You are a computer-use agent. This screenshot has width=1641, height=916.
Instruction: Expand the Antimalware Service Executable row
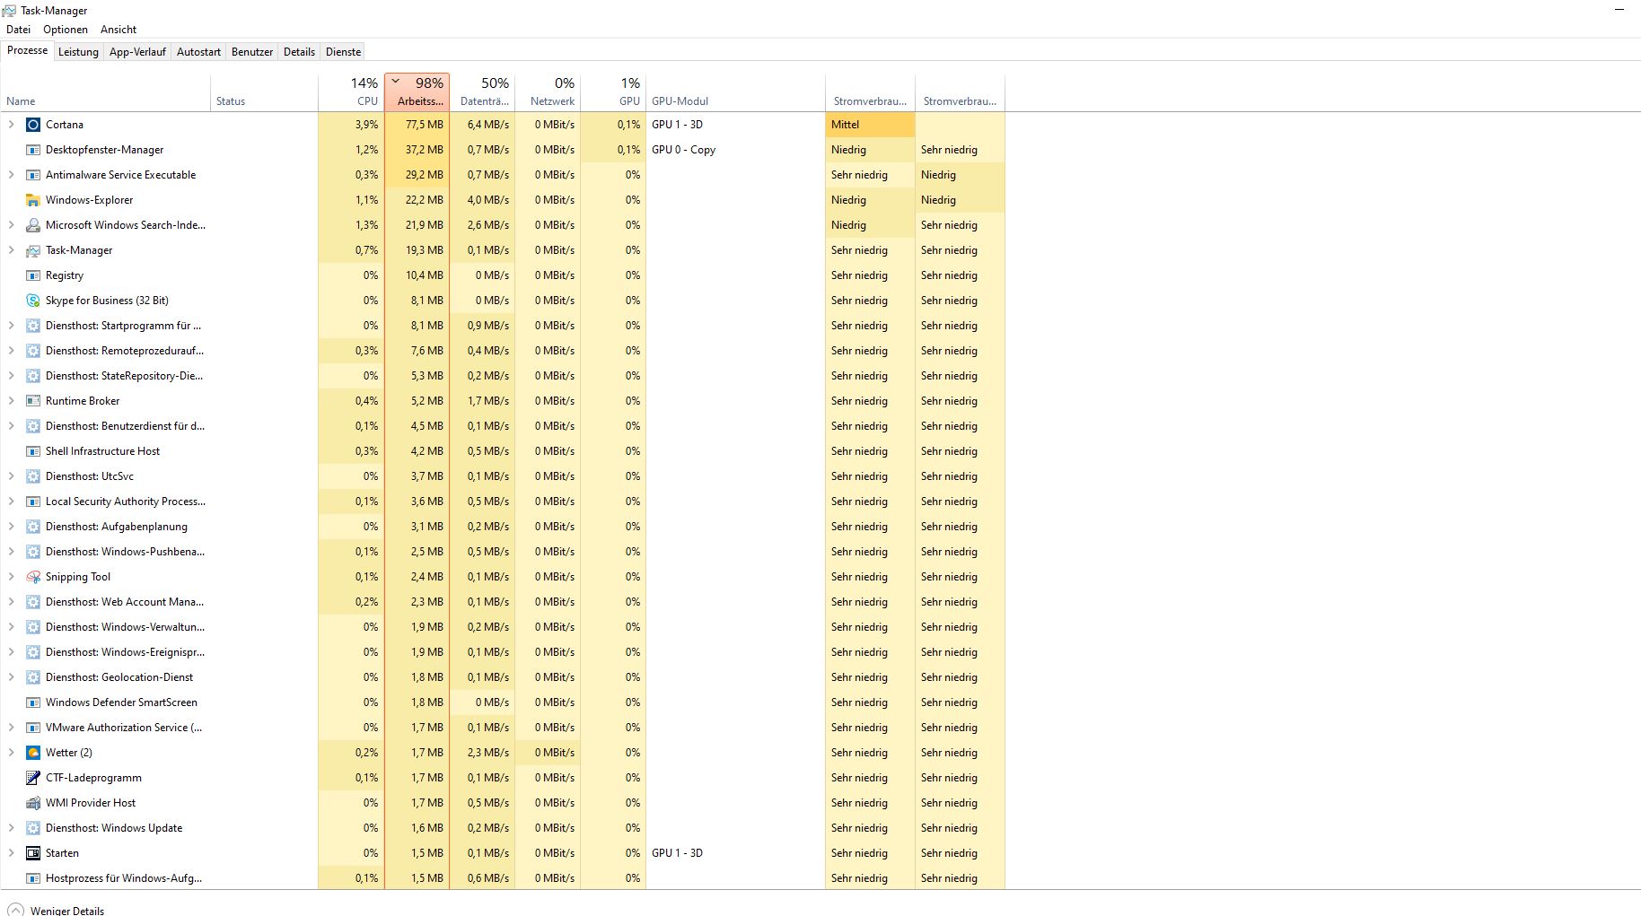tap(12, 175)
